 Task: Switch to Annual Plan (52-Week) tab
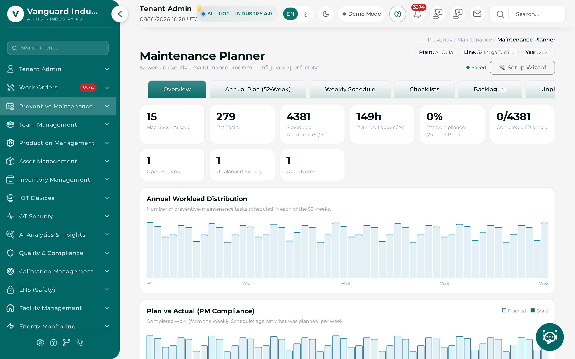click(258, 89)
